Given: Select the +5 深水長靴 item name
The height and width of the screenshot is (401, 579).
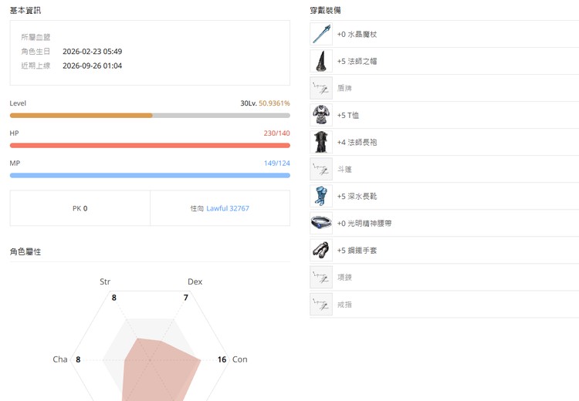Looking at the screenshot, I should 357,196.
